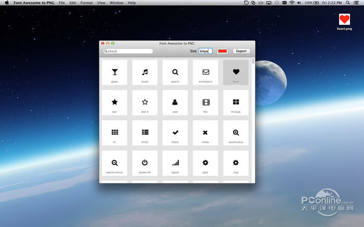The image size is (364, 227).
Task: Pick the heart icon tile
Action: [x=236, y=73]
